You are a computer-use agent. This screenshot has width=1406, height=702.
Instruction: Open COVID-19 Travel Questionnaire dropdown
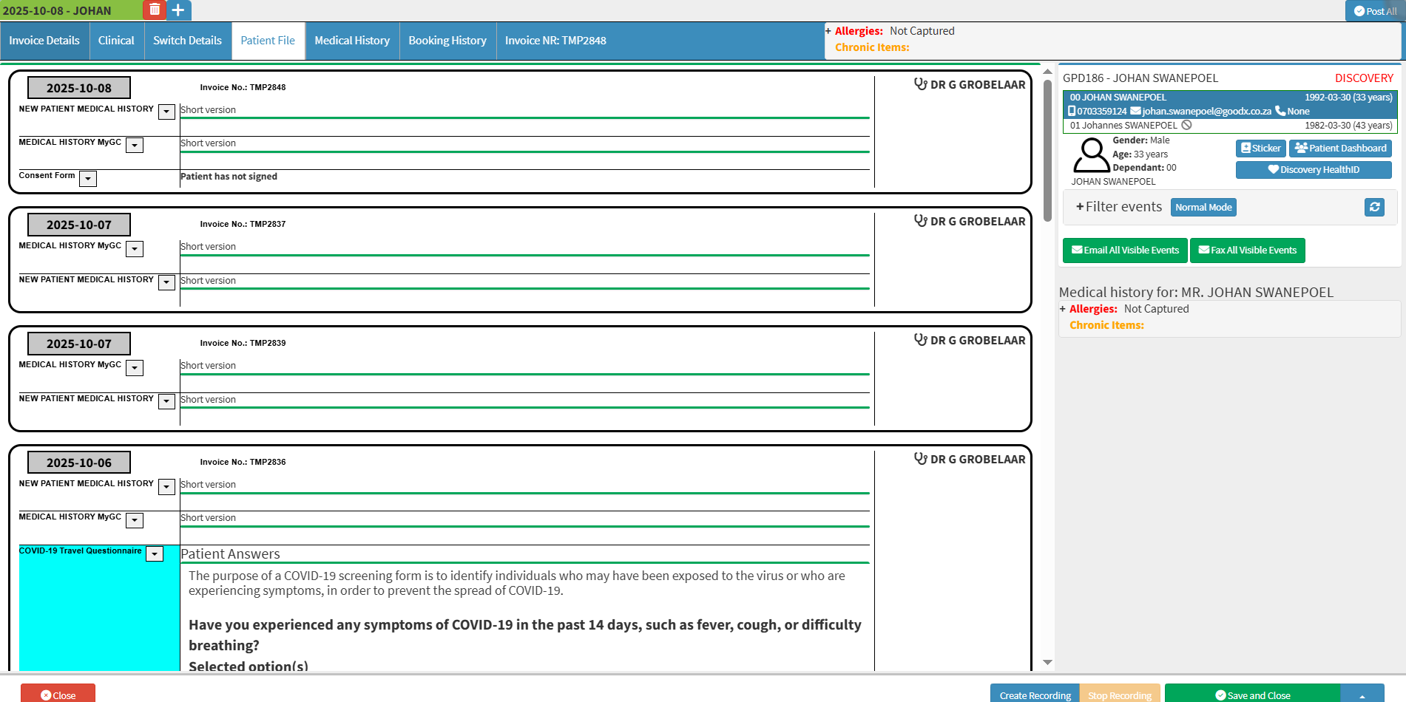(155, 554)
